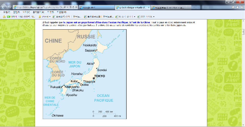Stop loading with the address bar X icon

[x=76, y=7]
